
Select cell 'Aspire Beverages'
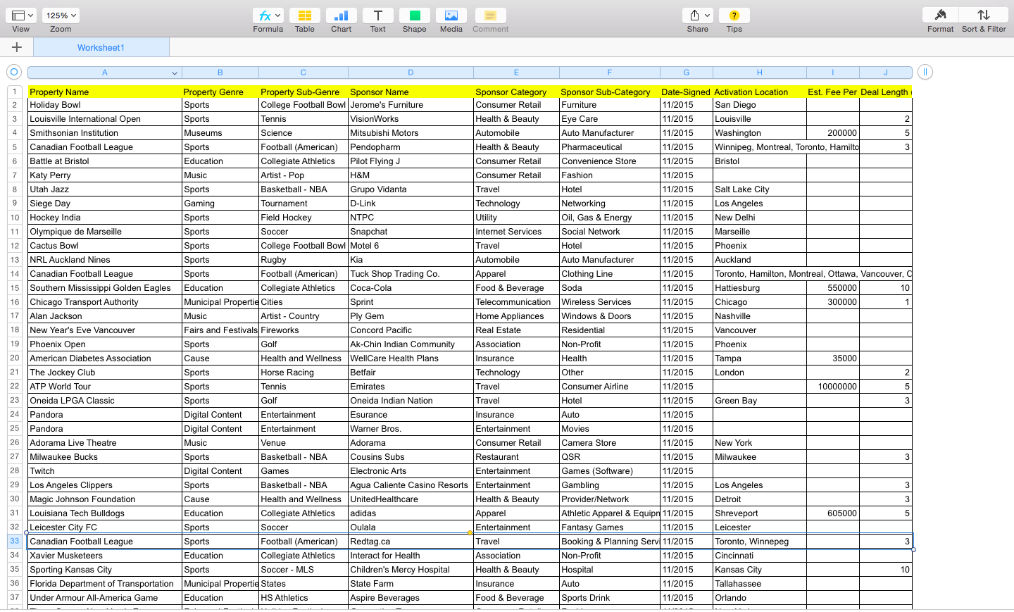(411, 598)
